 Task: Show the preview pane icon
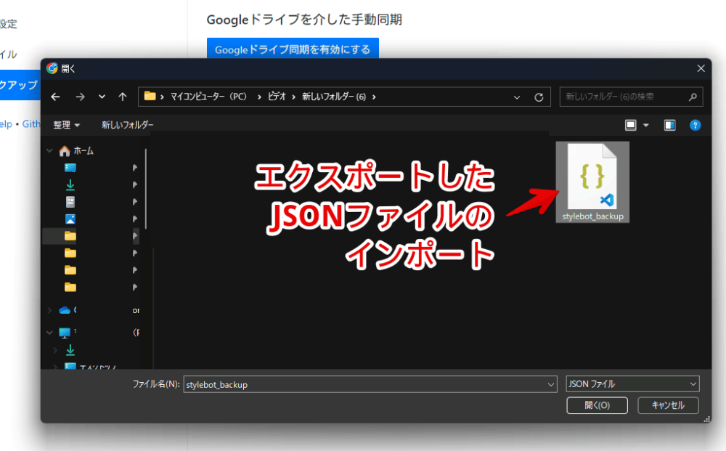pyautogui.click(x=669, y=124)
